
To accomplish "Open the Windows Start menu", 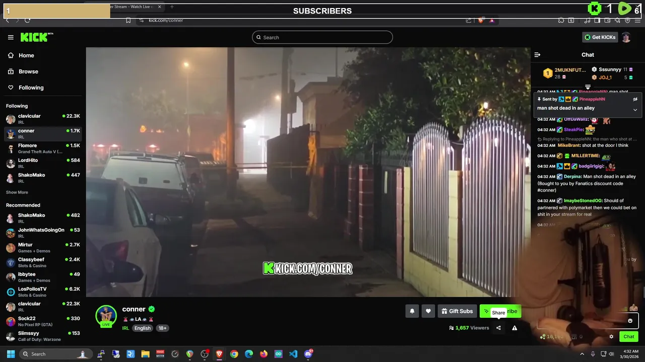I will tap(11, 354).
